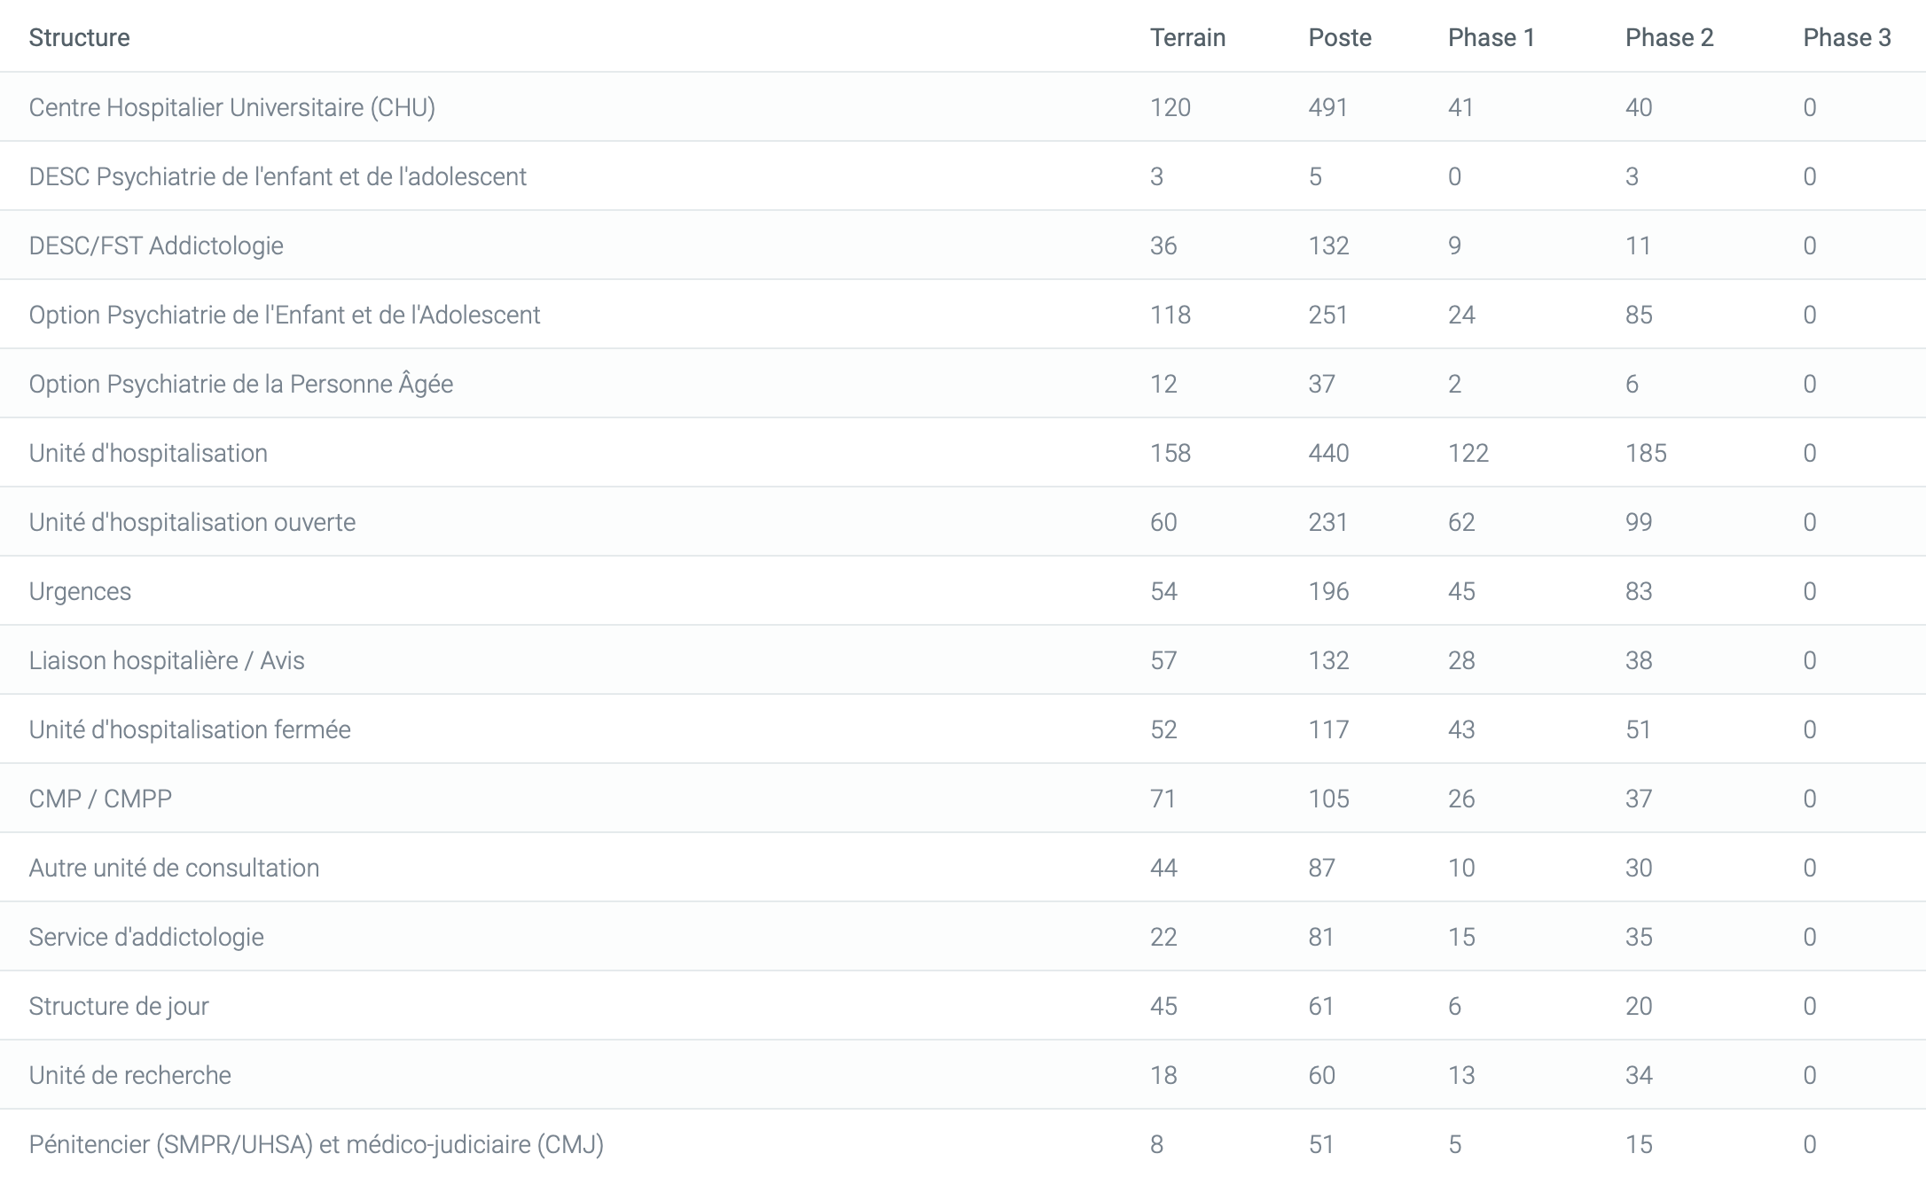Click the Service d'addictologie row
This screenshot has height=1177, width=1926.
(146, 937)
